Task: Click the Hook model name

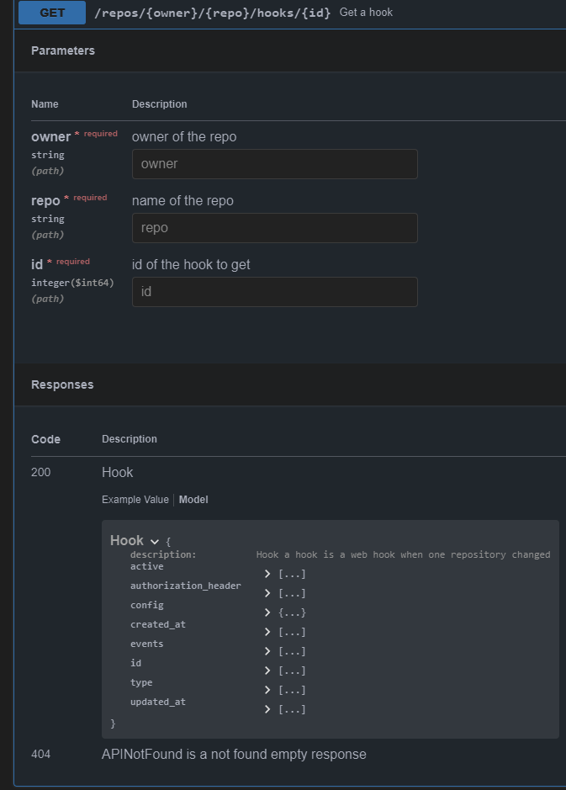Action: (x=127, y=541)
